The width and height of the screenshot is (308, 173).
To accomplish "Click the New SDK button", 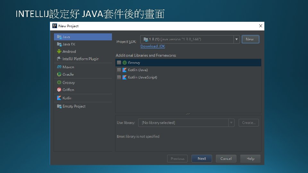I will [251, 39].
